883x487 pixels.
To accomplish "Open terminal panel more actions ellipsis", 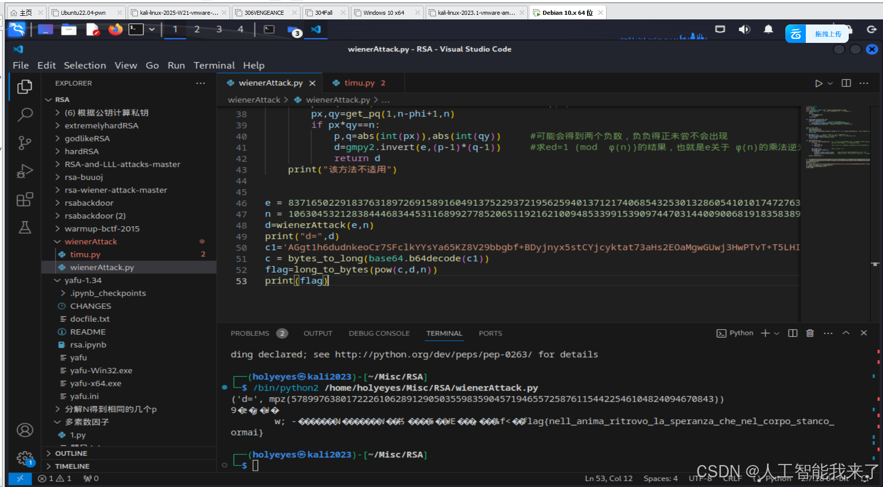I will coord(828,333).
